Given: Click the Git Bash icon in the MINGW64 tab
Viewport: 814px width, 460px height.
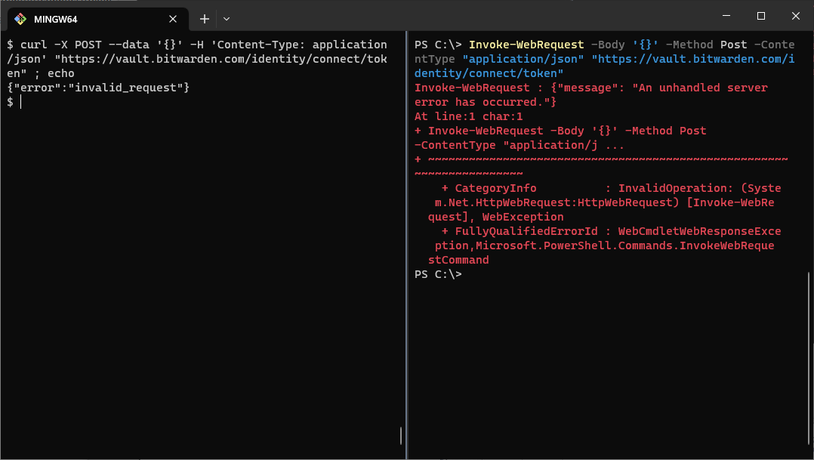Looking at the screenshot, I should (x=20, y=19).
